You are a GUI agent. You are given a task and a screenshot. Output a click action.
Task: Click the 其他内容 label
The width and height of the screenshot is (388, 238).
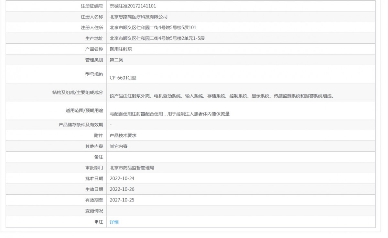[x=94, y=146]
